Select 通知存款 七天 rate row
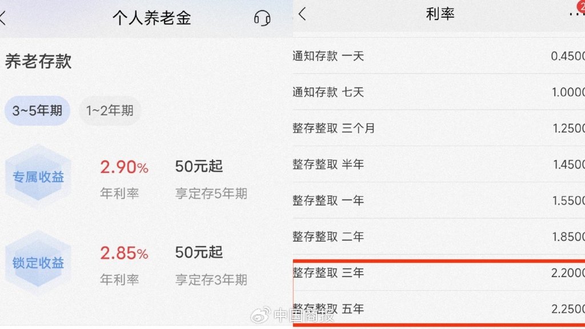Screen dimensions: 585x329 pyautogui.click(x=439, y=92)
